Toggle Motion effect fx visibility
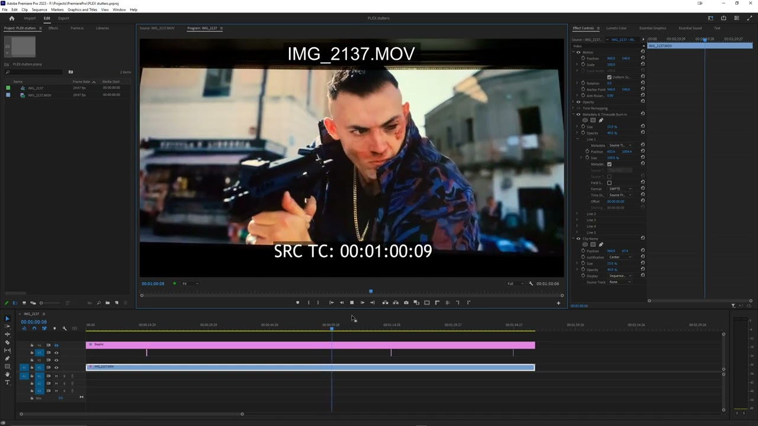Screen dimensions: 758x426 [579, 52]
